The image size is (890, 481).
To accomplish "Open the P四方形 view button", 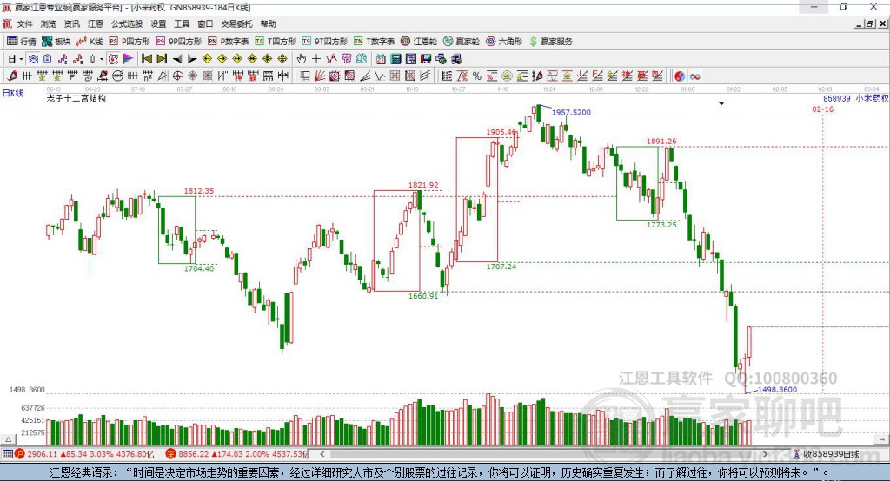I will 130,41.
